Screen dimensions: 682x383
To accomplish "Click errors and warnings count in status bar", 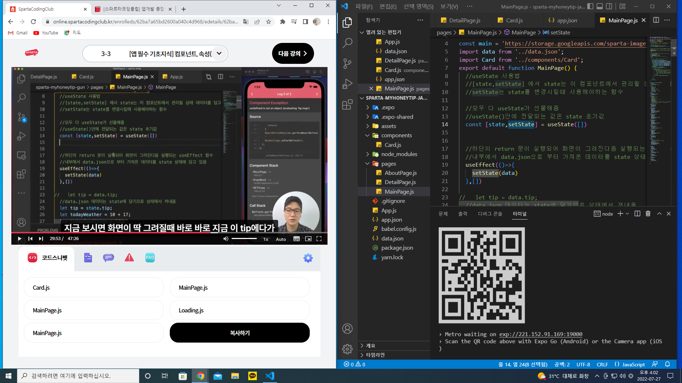I will coord(354,364).
